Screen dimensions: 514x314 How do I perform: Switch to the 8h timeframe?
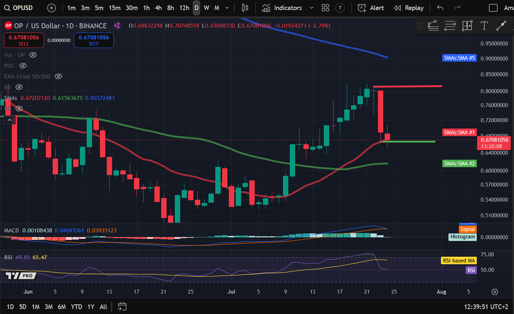click(170, 8)
